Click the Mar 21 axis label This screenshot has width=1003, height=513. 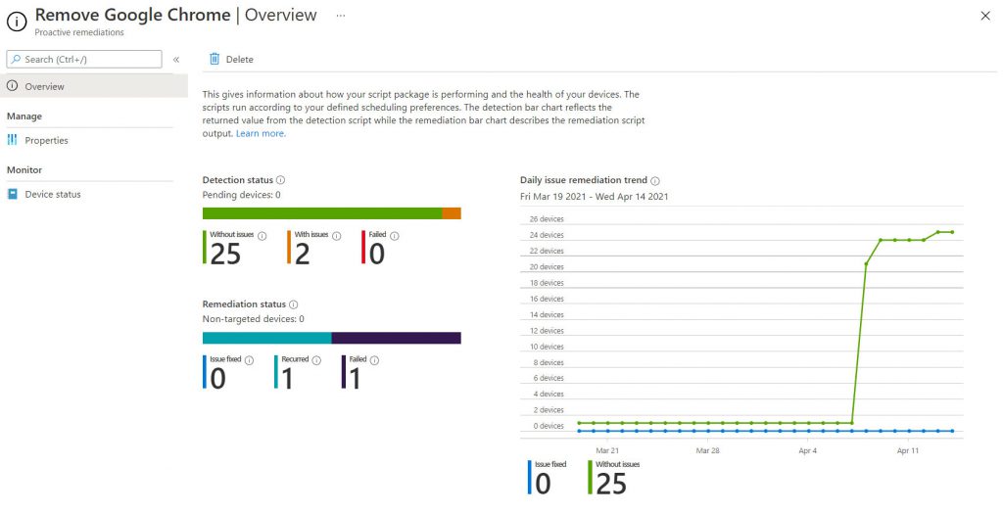click(x=607, y=450)
